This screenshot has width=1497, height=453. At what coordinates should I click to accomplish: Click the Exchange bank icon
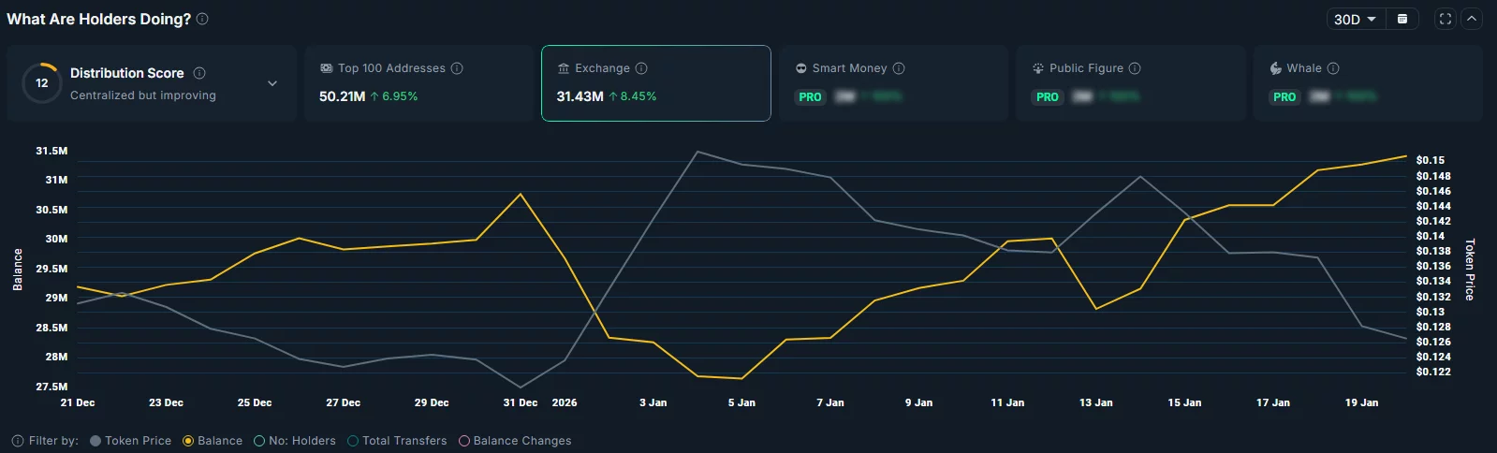pos(564,68)
